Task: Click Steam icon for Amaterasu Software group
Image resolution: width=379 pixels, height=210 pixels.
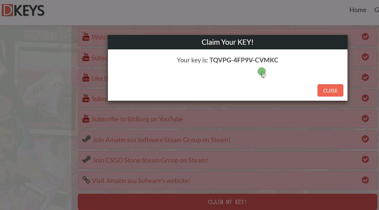Action: tap(87, 139)
